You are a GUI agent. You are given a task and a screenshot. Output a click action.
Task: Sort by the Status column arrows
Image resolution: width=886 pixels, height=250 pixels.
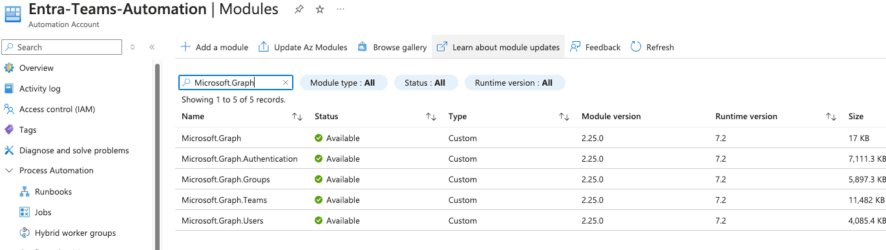pyautogui.click(x=431, y=117)
